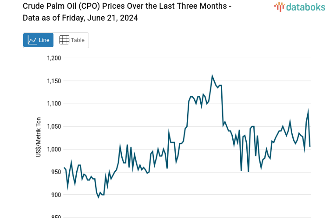Click the 950 y-axis label
Screen dimensions: 330x218
point(56,172)
